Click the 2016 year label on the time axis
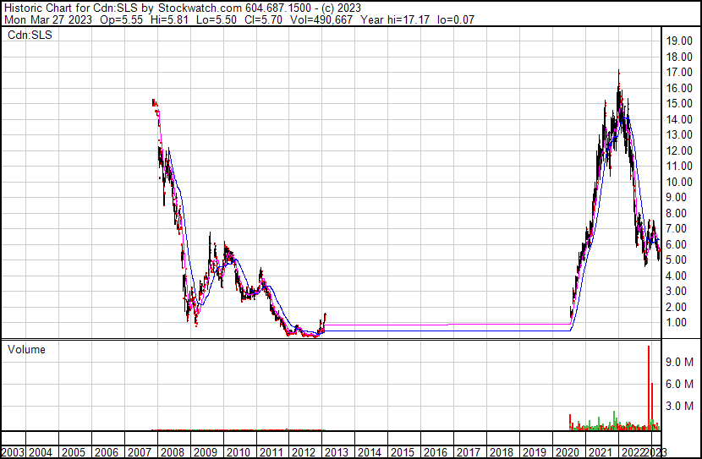Viewport: 702px width, 459px height. tap(436, 451)
